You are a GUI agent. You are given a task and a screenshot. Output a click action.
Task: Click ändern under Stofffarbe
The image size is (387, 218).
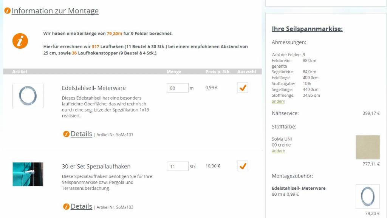(278, 151)
